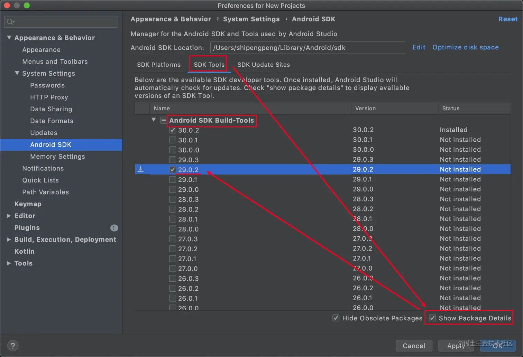Image resolution: width=523 pixels, height=357 pixels.
Task: Expand the Editor settings section
Action: tap(9, 216)
